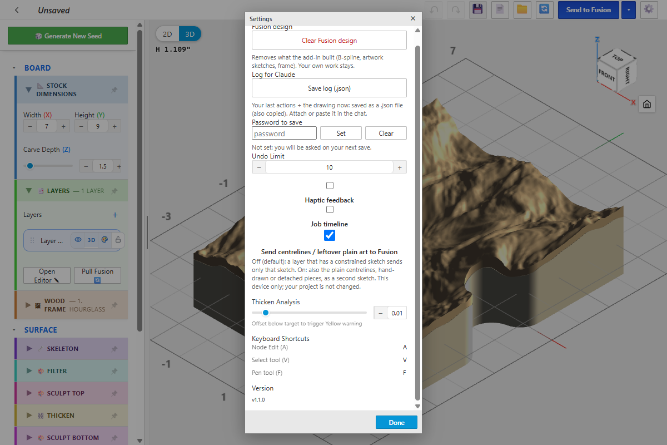This screenshot has width=667, height=445.
Task: Open the dropdown arrow beside Send to Fusion
Action: (629, 9)
